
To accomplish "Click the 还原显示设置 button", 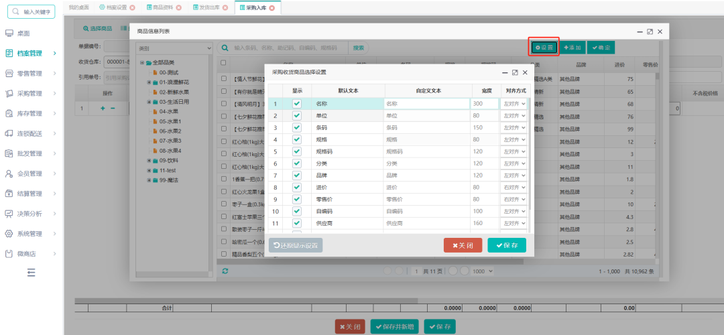I will point(296,245).
